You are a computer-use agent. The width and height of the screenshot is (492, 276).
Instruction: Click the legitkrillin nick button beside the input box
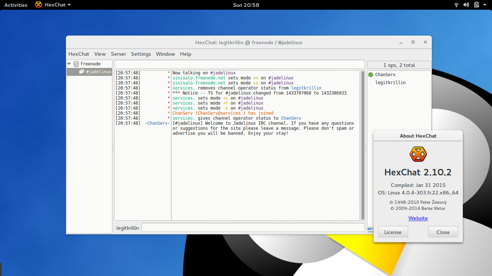tap(128, 228)
